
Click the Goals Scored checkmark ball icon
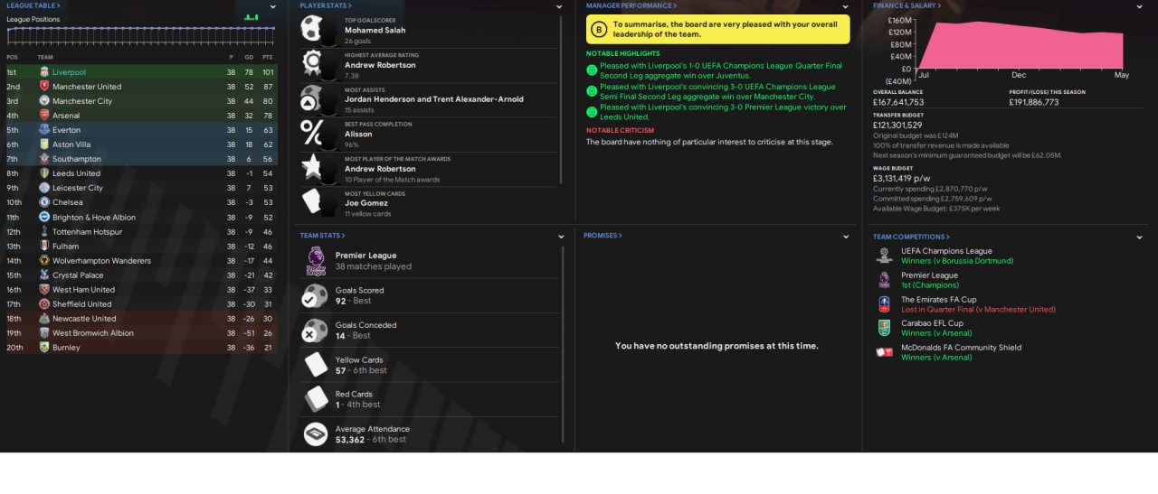click(315, 295)
